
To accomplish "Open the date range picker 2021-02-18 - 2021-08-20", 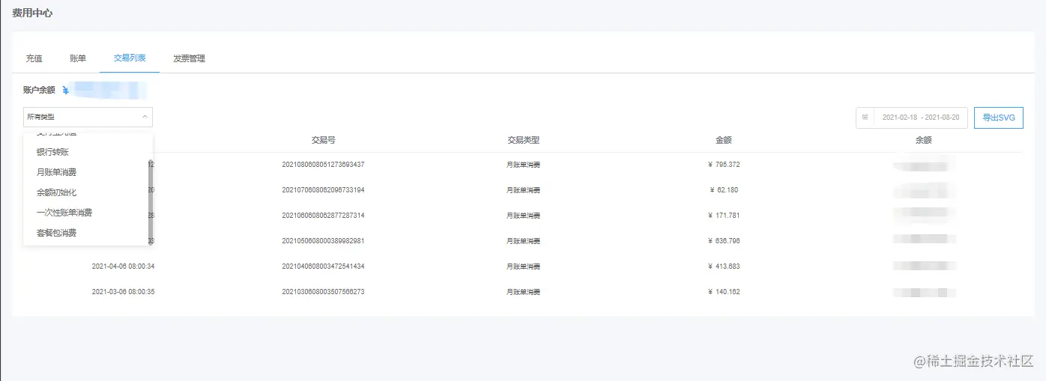I will tap(912, 118).
